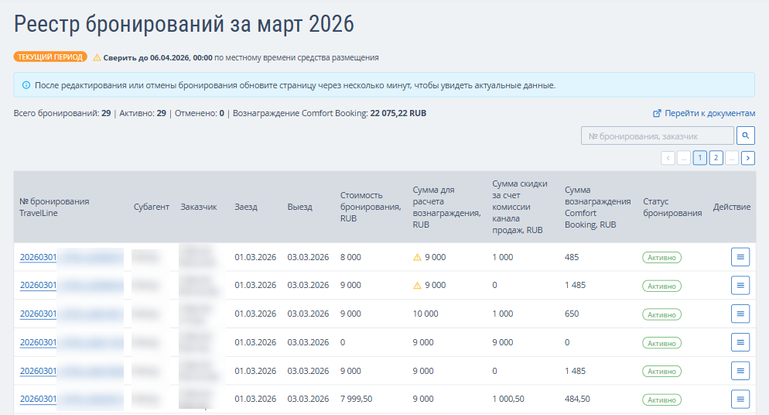
Task: Open action menu for third booking row
Action: pos(740,314)
